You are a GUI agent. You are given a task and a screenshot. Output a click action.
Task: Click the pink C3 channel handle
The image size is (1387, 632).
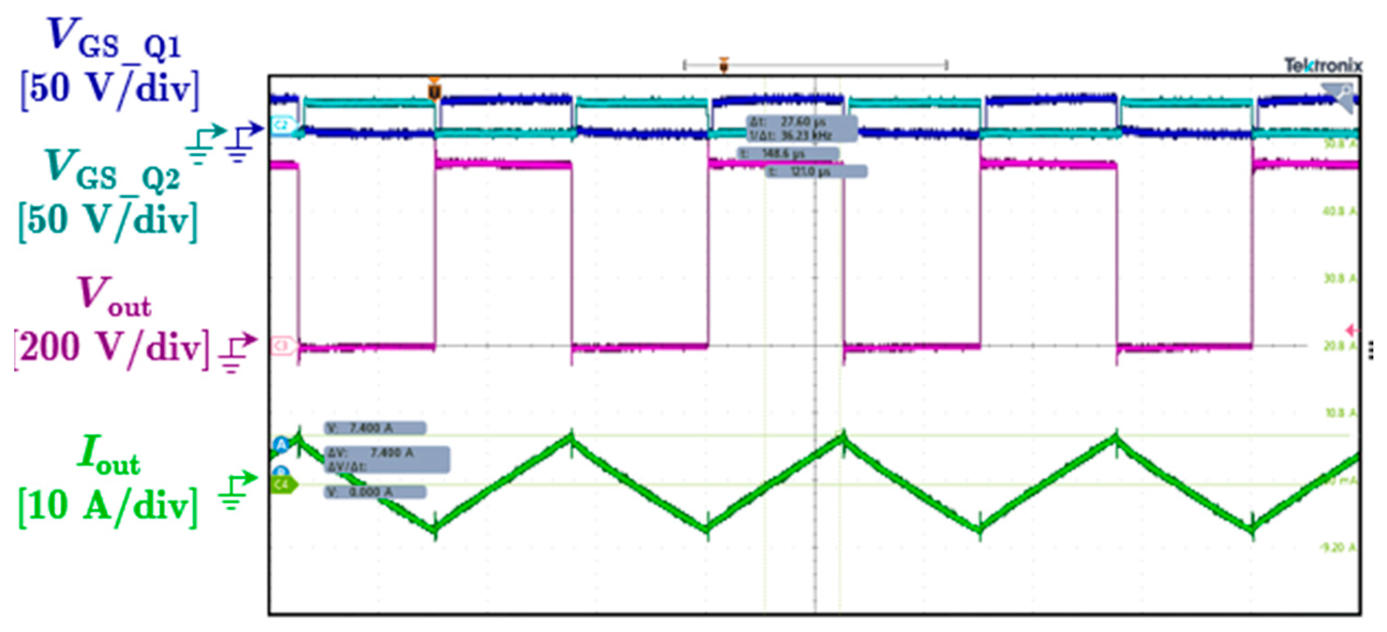point(283,345)
